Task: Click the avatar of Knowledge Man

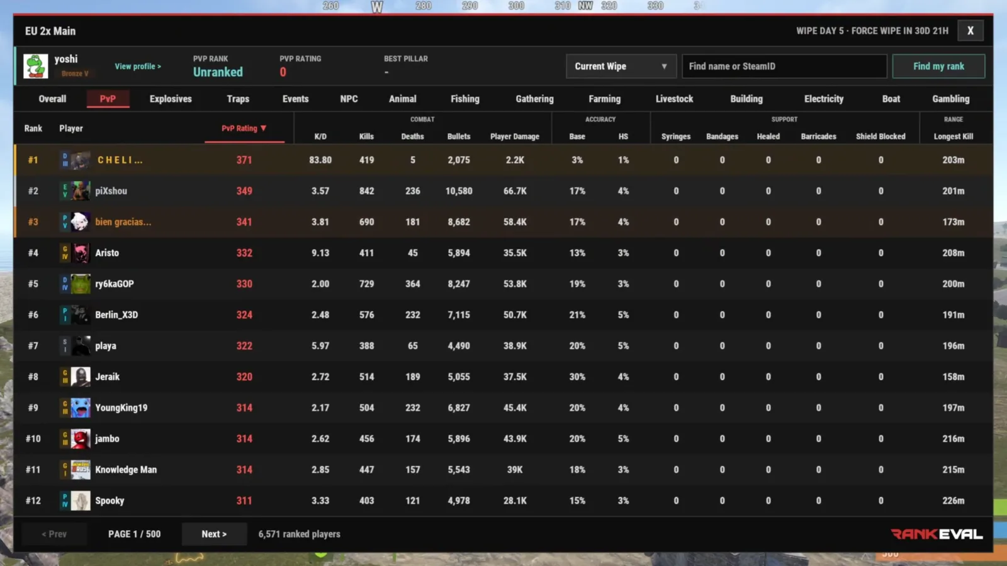Action: coord(80,470)
